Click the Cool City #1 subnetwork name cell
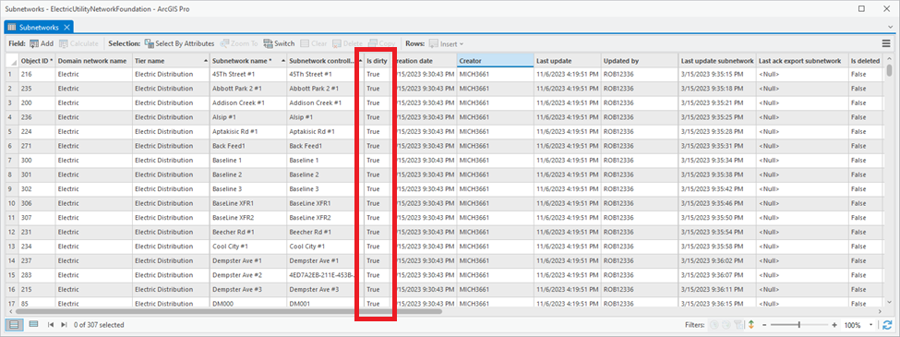 point(248,247)
